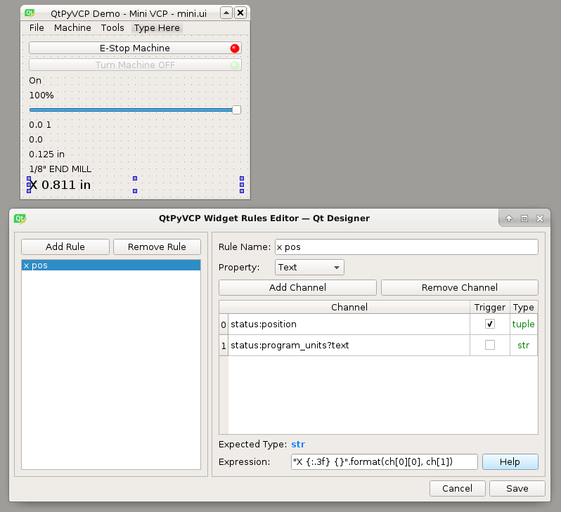Click the '1/8" END MILL' label
This screenshot has width=561, height=512.
point(60,169)
